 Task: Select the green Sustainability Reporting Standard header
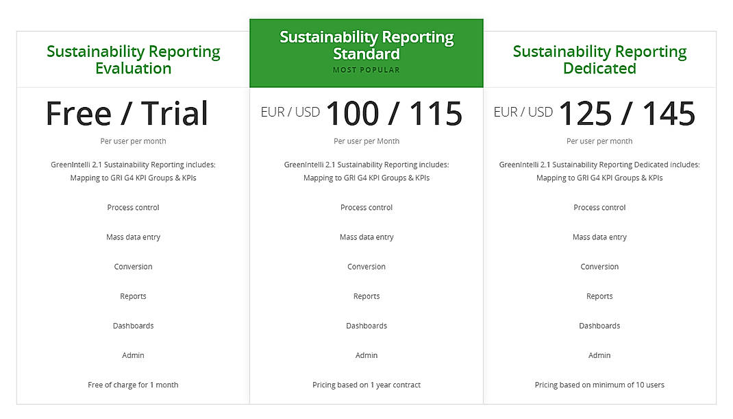pyautogui.click(x=366, y=45)
